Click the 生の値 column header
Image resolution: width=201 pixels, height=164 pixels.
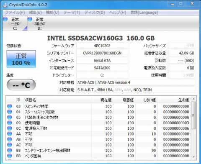(174, 100)
